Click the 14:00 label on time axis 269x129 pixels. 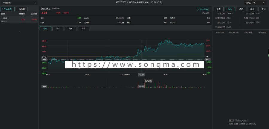[165, 75]
